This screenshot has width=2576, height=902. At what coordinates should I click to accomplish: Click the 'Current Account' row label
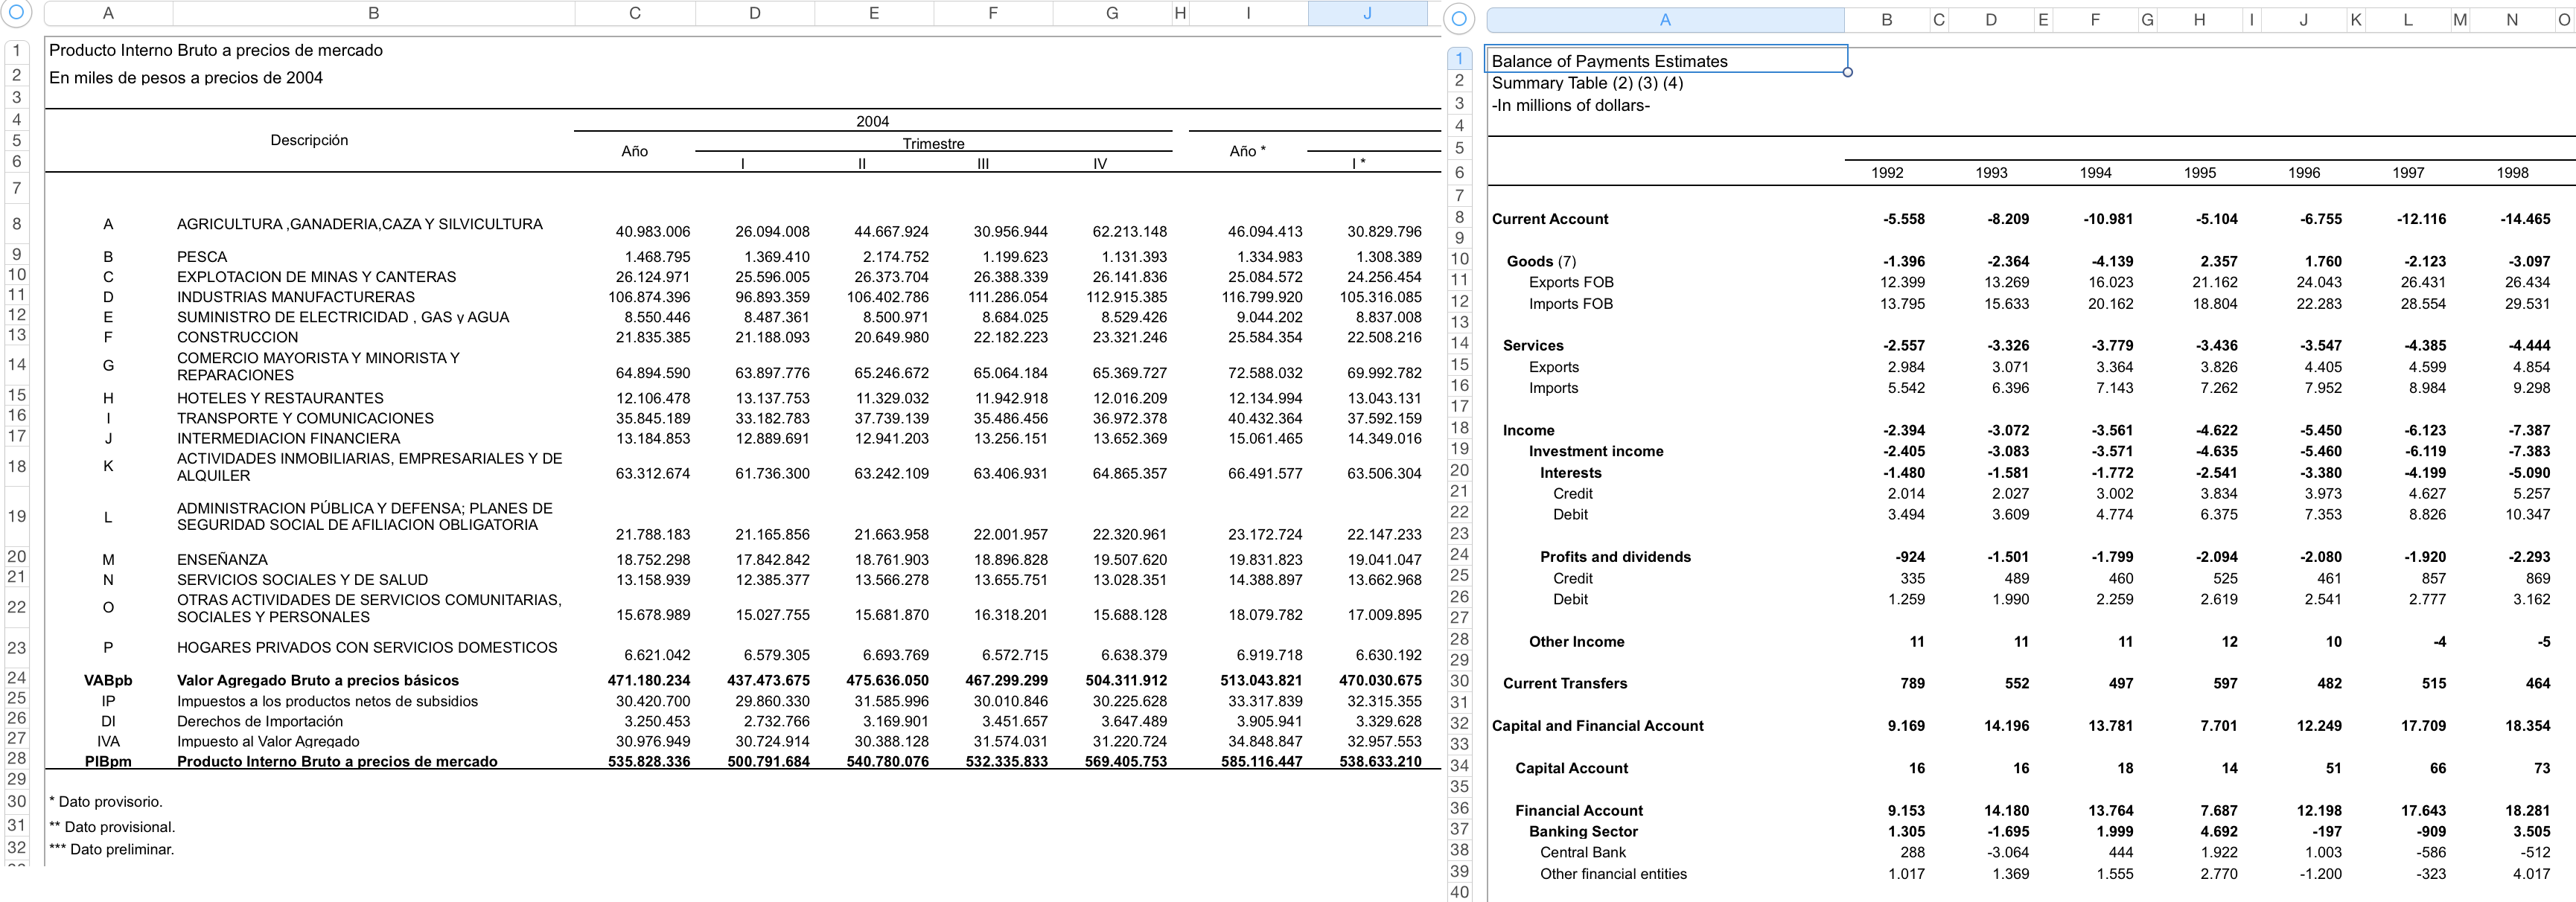pyautogui.click(x=1549, y=219)
